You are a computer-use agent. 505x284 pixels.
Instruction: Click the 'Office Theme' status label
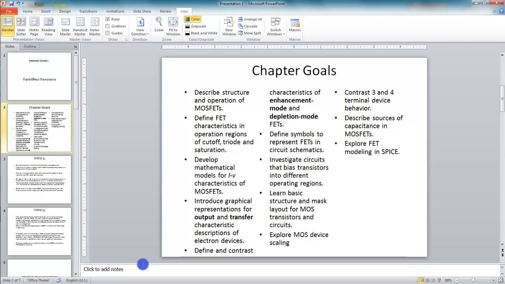click(x=38, y=280)
